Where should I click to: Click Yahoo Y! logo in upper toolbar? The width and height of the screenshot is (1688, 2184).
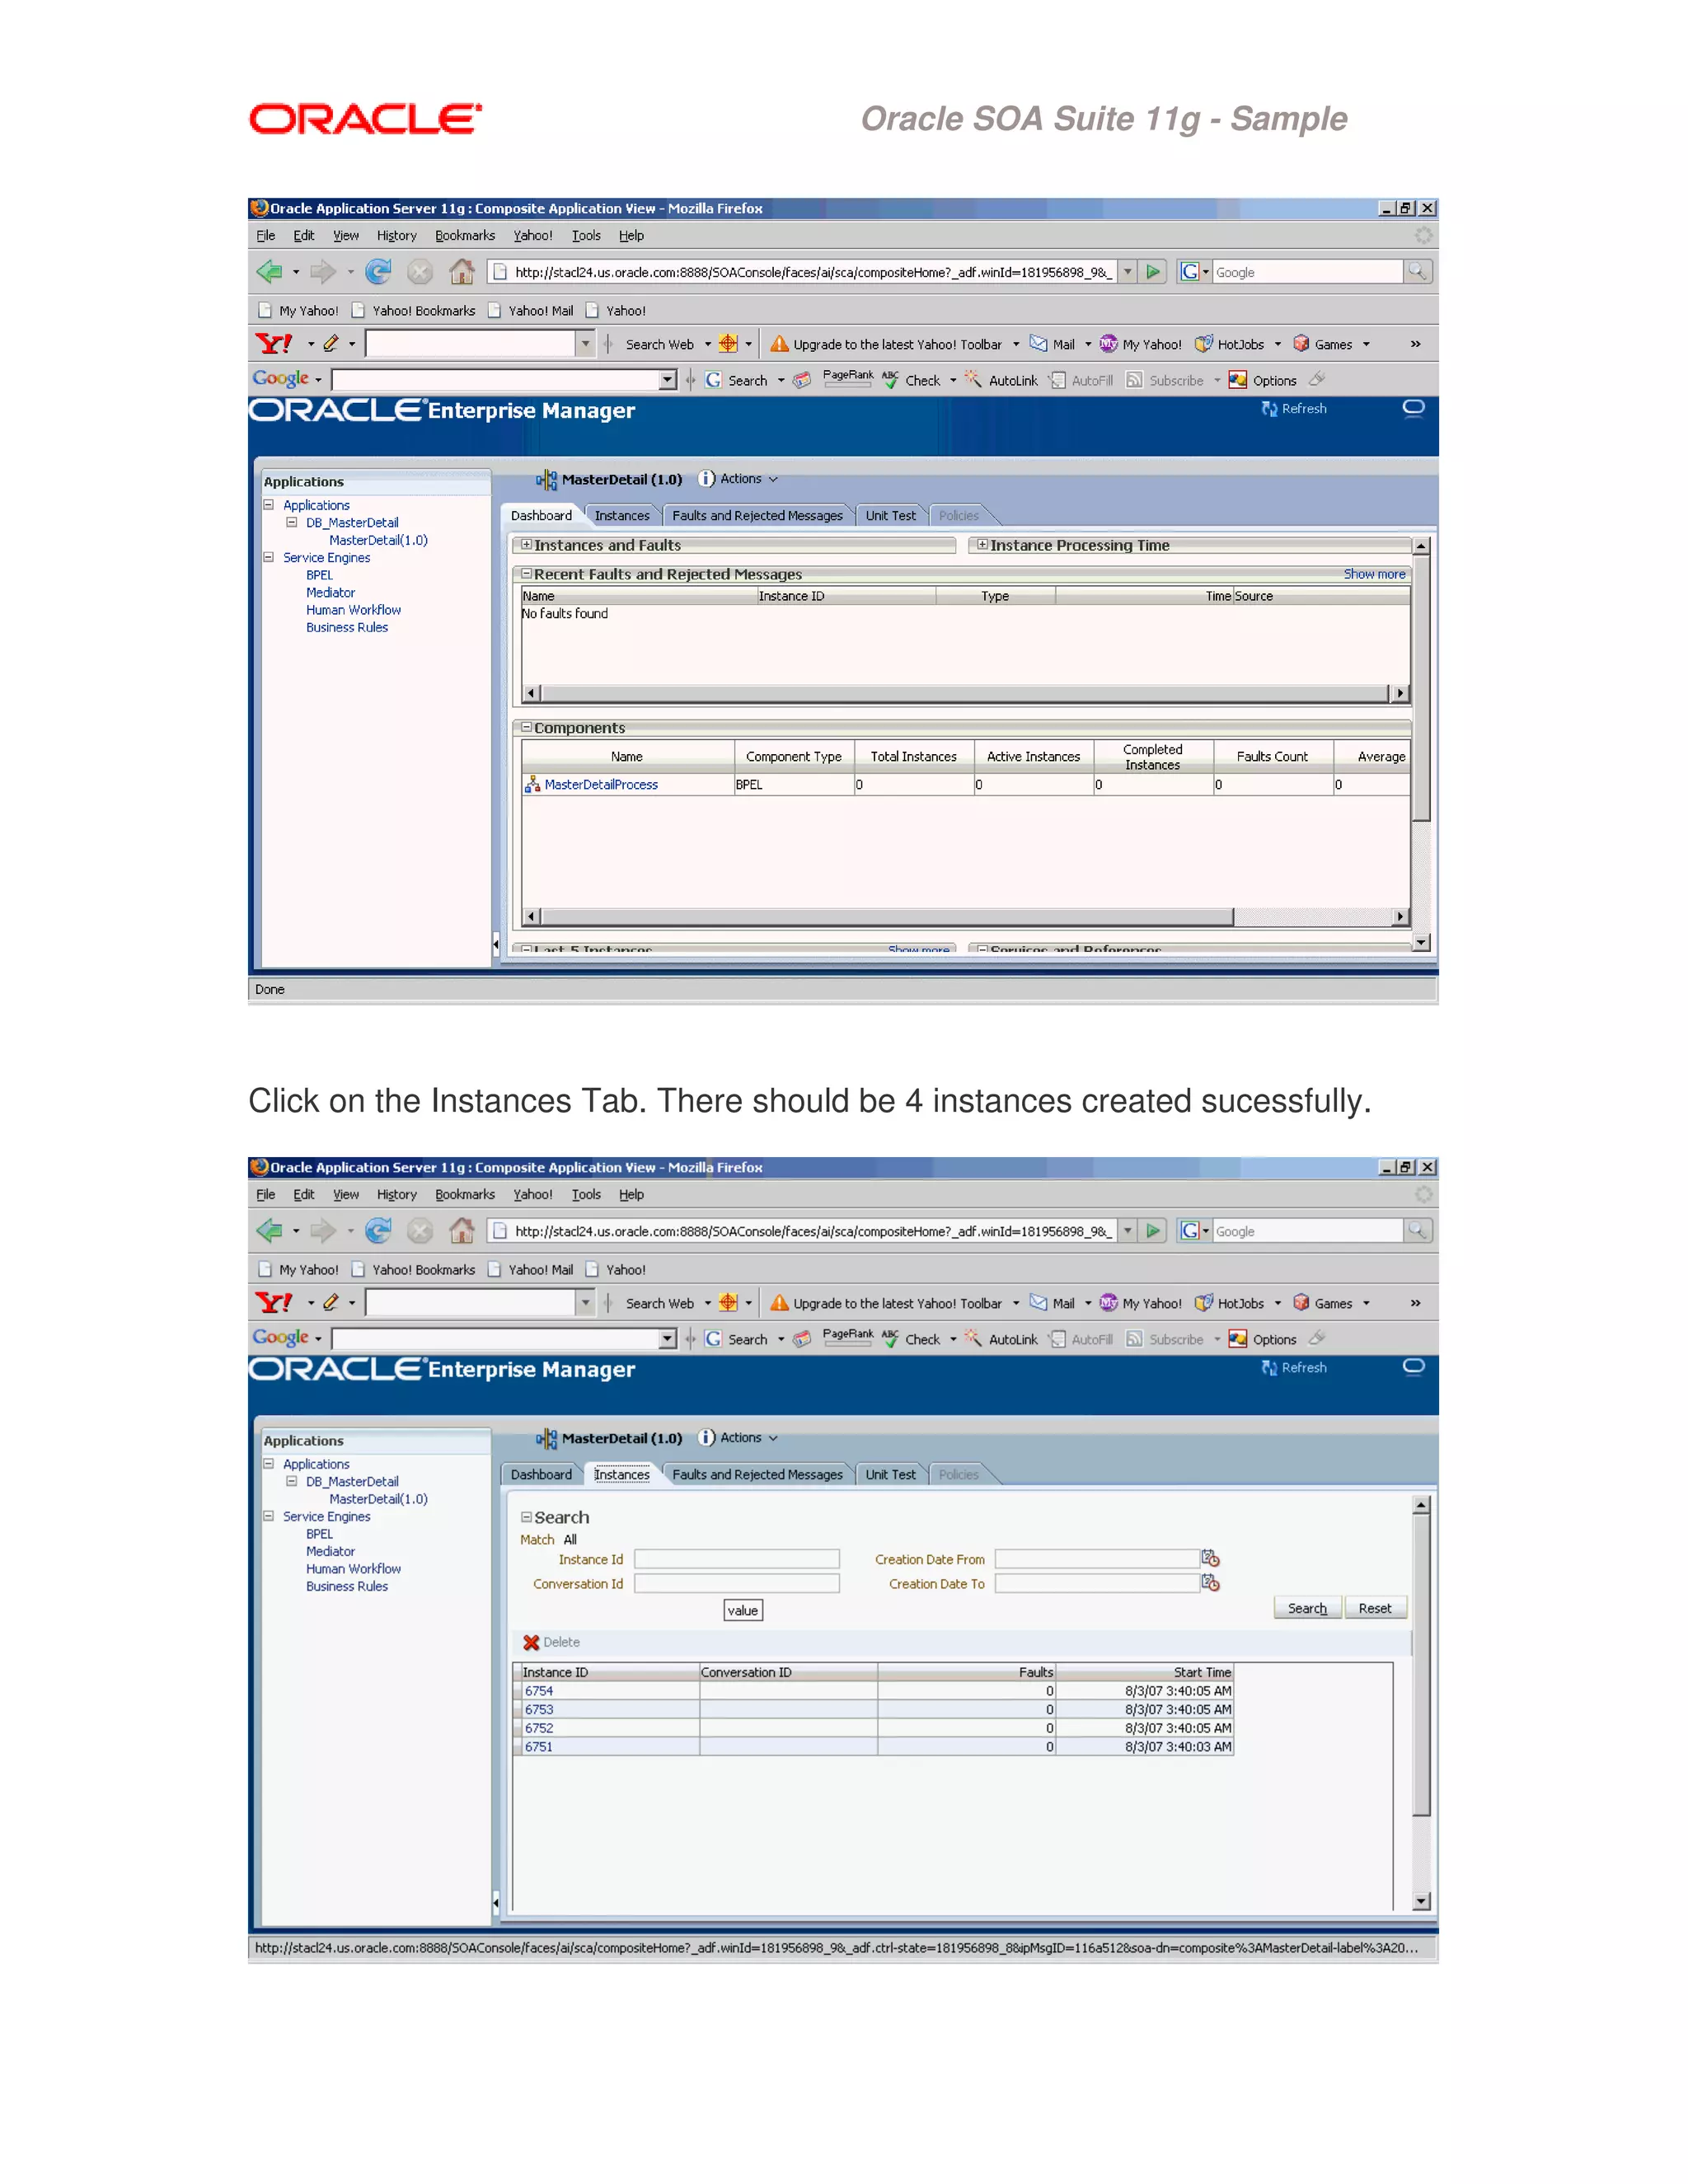[x=274, y=344]
